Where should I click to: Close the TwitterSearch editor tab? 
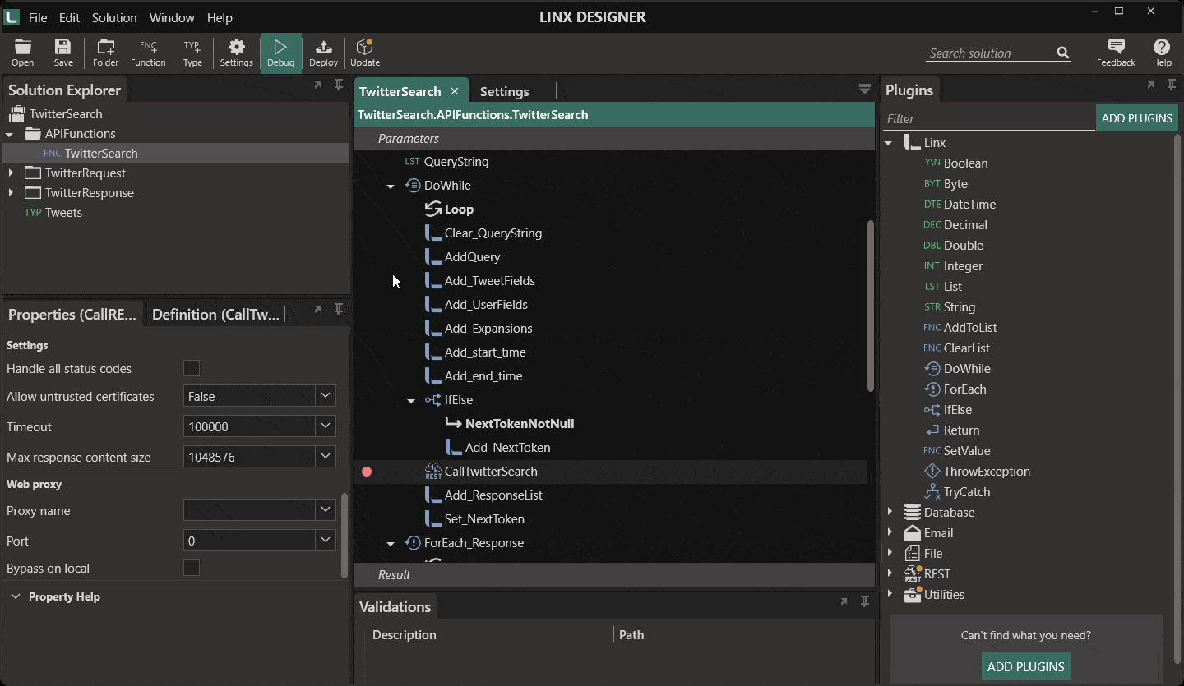[455, 91]
